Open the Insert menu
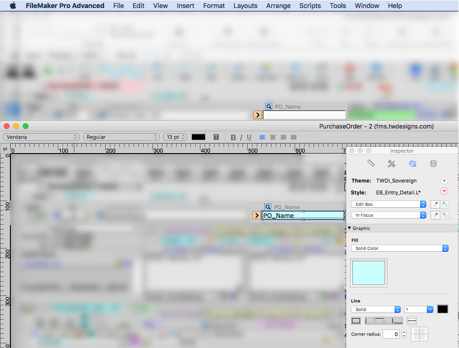Image resolution: width=459 pixels, height=348 pixels. click(185, 6)
